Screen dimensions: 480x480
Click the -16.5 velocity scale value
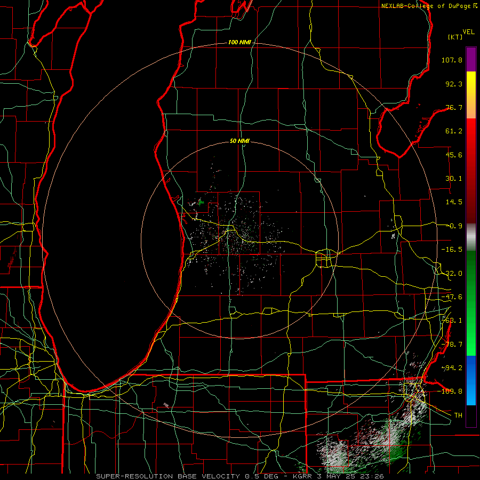[452, 250]
